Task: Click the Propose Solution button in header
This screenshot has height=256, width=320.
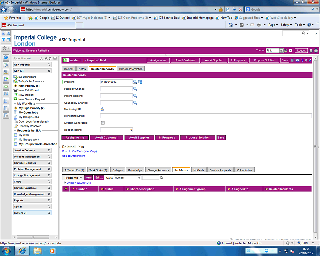Action: pyautogui.click(x=264, y=60)
